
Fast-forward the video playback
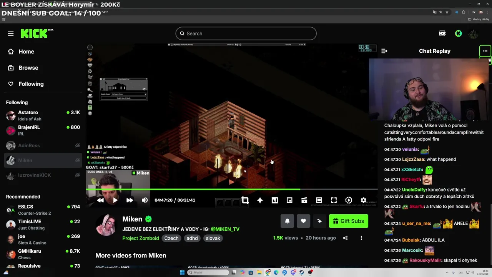coord(130,200)
